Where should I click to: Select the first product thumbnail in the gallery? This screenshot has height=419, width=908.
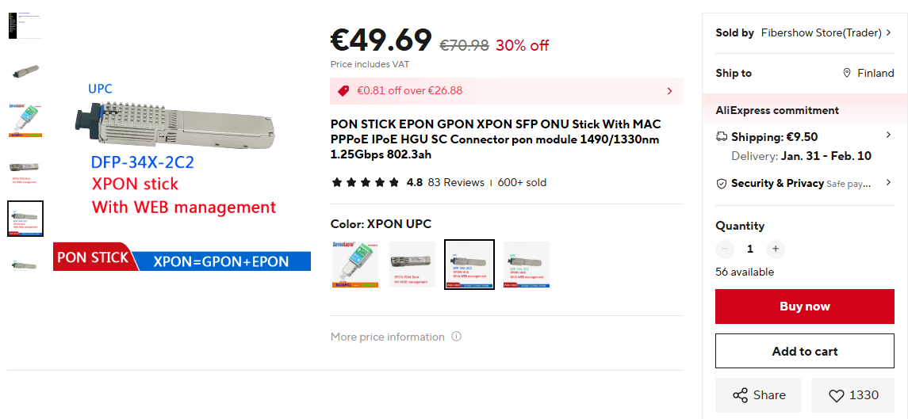coord(25,25)
